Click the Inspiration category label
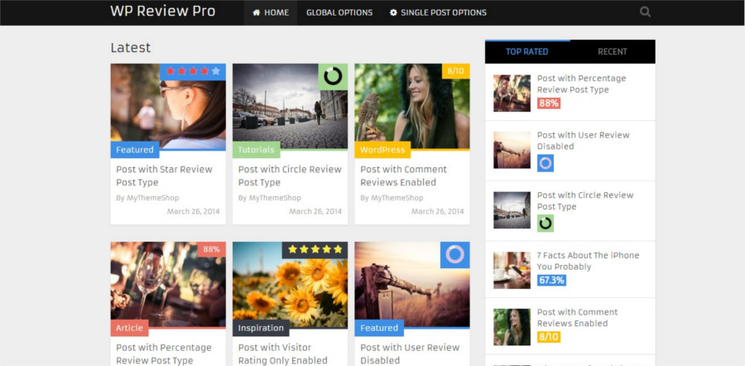This screenshot has height=366, width=745. [x=261, y=328]
